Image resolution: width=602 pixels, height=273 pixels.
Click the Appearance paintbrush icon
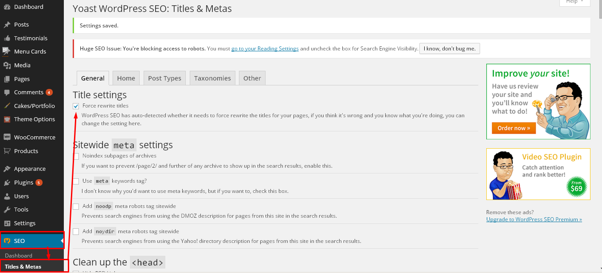7,169
